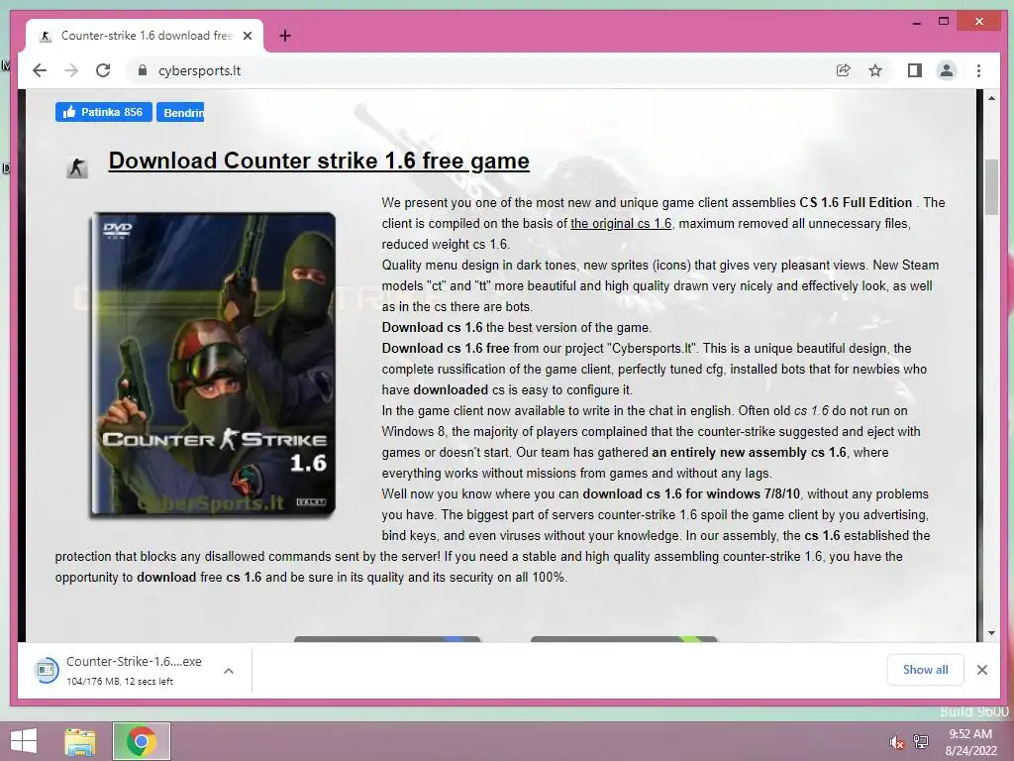Open the Chrome side panel
The width and height of the screenshot is (1014, 761).
[914, 70]
